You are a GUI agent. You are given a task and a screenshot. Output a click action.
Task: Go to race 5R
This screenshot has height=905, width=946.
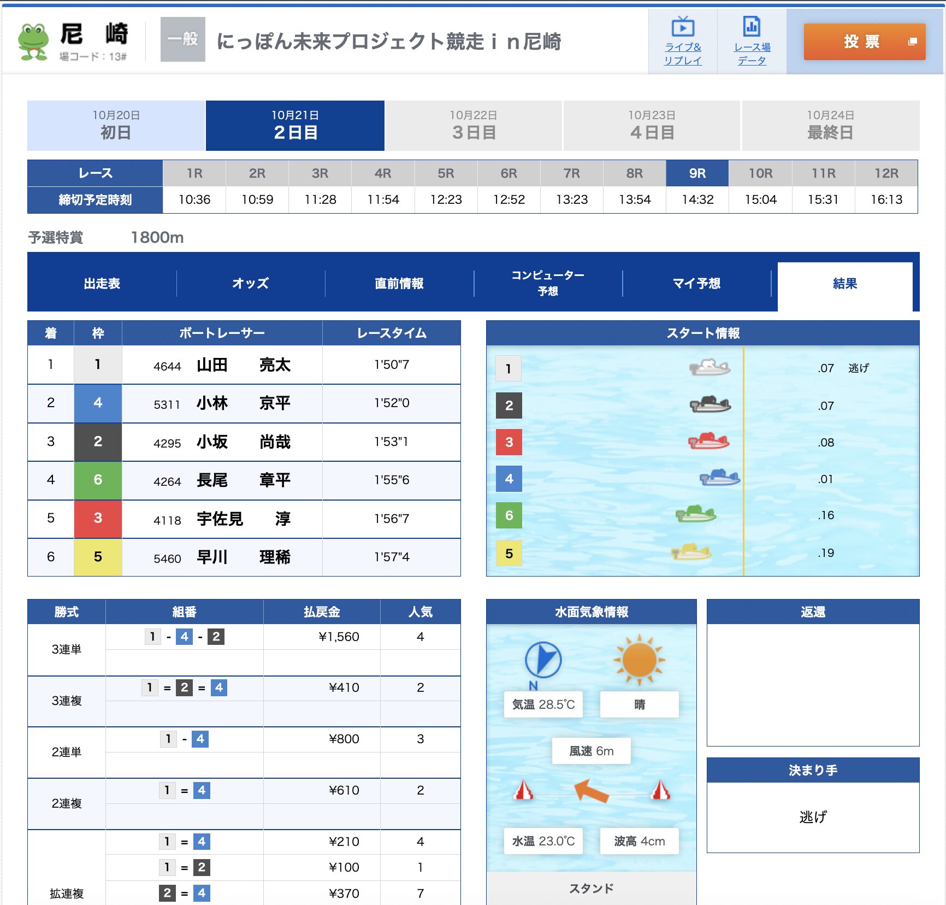pyautogui.click(x=446, y=174)
